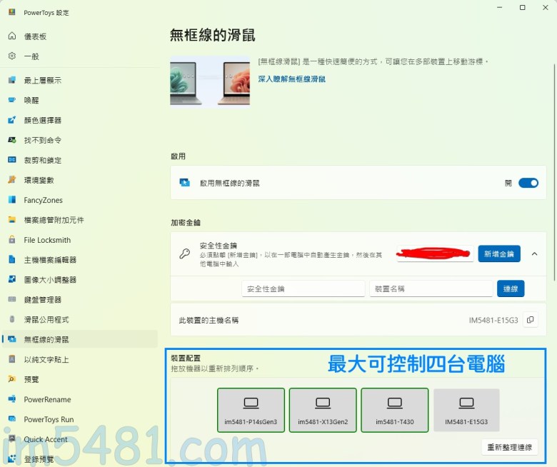Maximize the PowerToys window
This screenshot has height=467, width=557.
click(x=522, y=7)
